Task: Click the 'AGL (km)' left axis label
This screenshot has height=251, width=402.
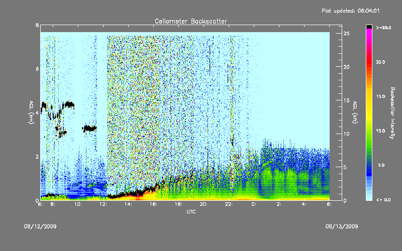Action: pos(31,112)
